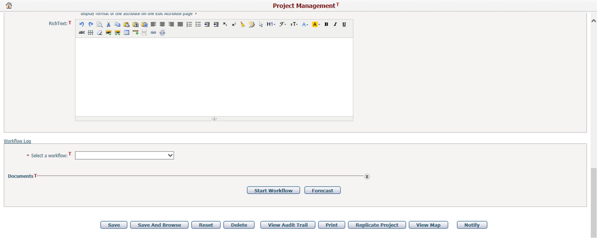Click the Save button
The image size is (597, 238).
point(114,225)
